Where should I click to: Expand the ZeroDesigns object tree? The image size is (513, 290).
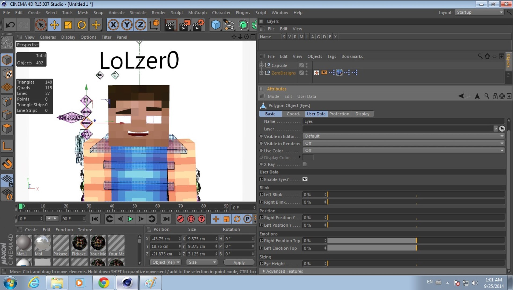point(261,73)
